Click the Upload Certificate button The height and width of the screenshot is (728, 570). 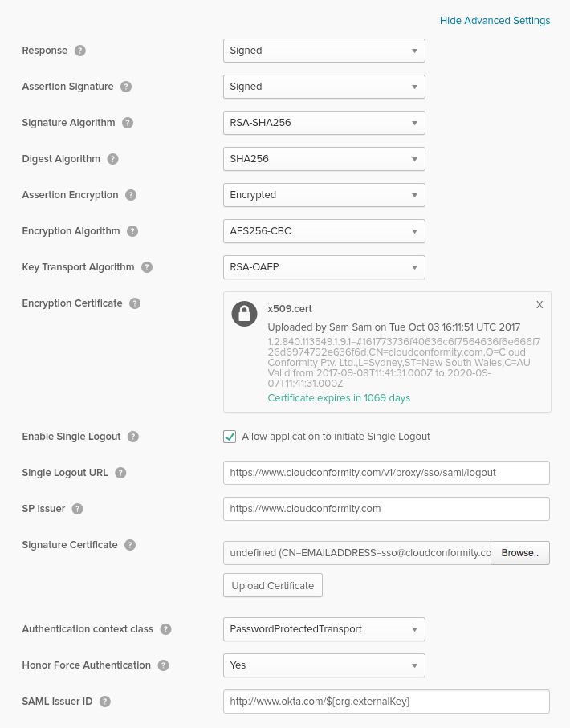click(x=273, y=586)
